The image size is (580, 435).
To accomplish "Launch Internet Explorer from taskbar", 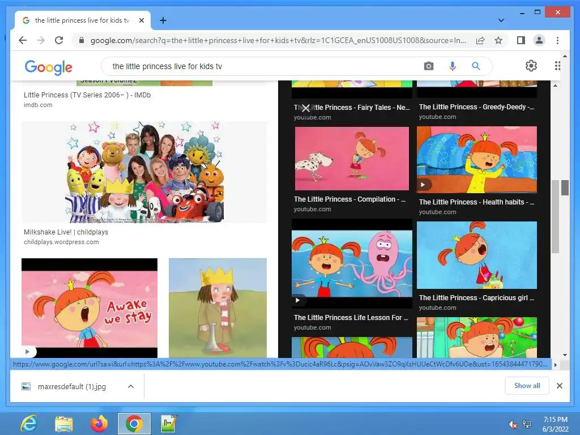I will tap(28, 424).
